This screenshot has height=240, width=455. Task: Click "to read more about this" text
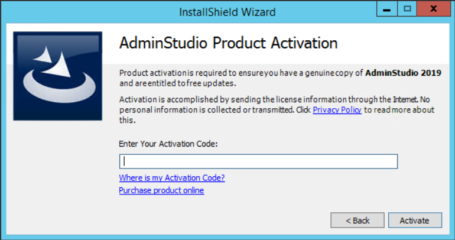click(399, 110)
